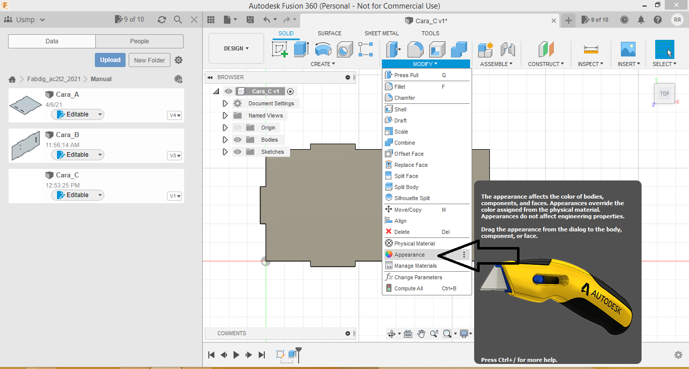Viewport: 689px width, 369px height.
Task: Open the DESIGN workspace dropdown
Action: click(x=236, y=48)
